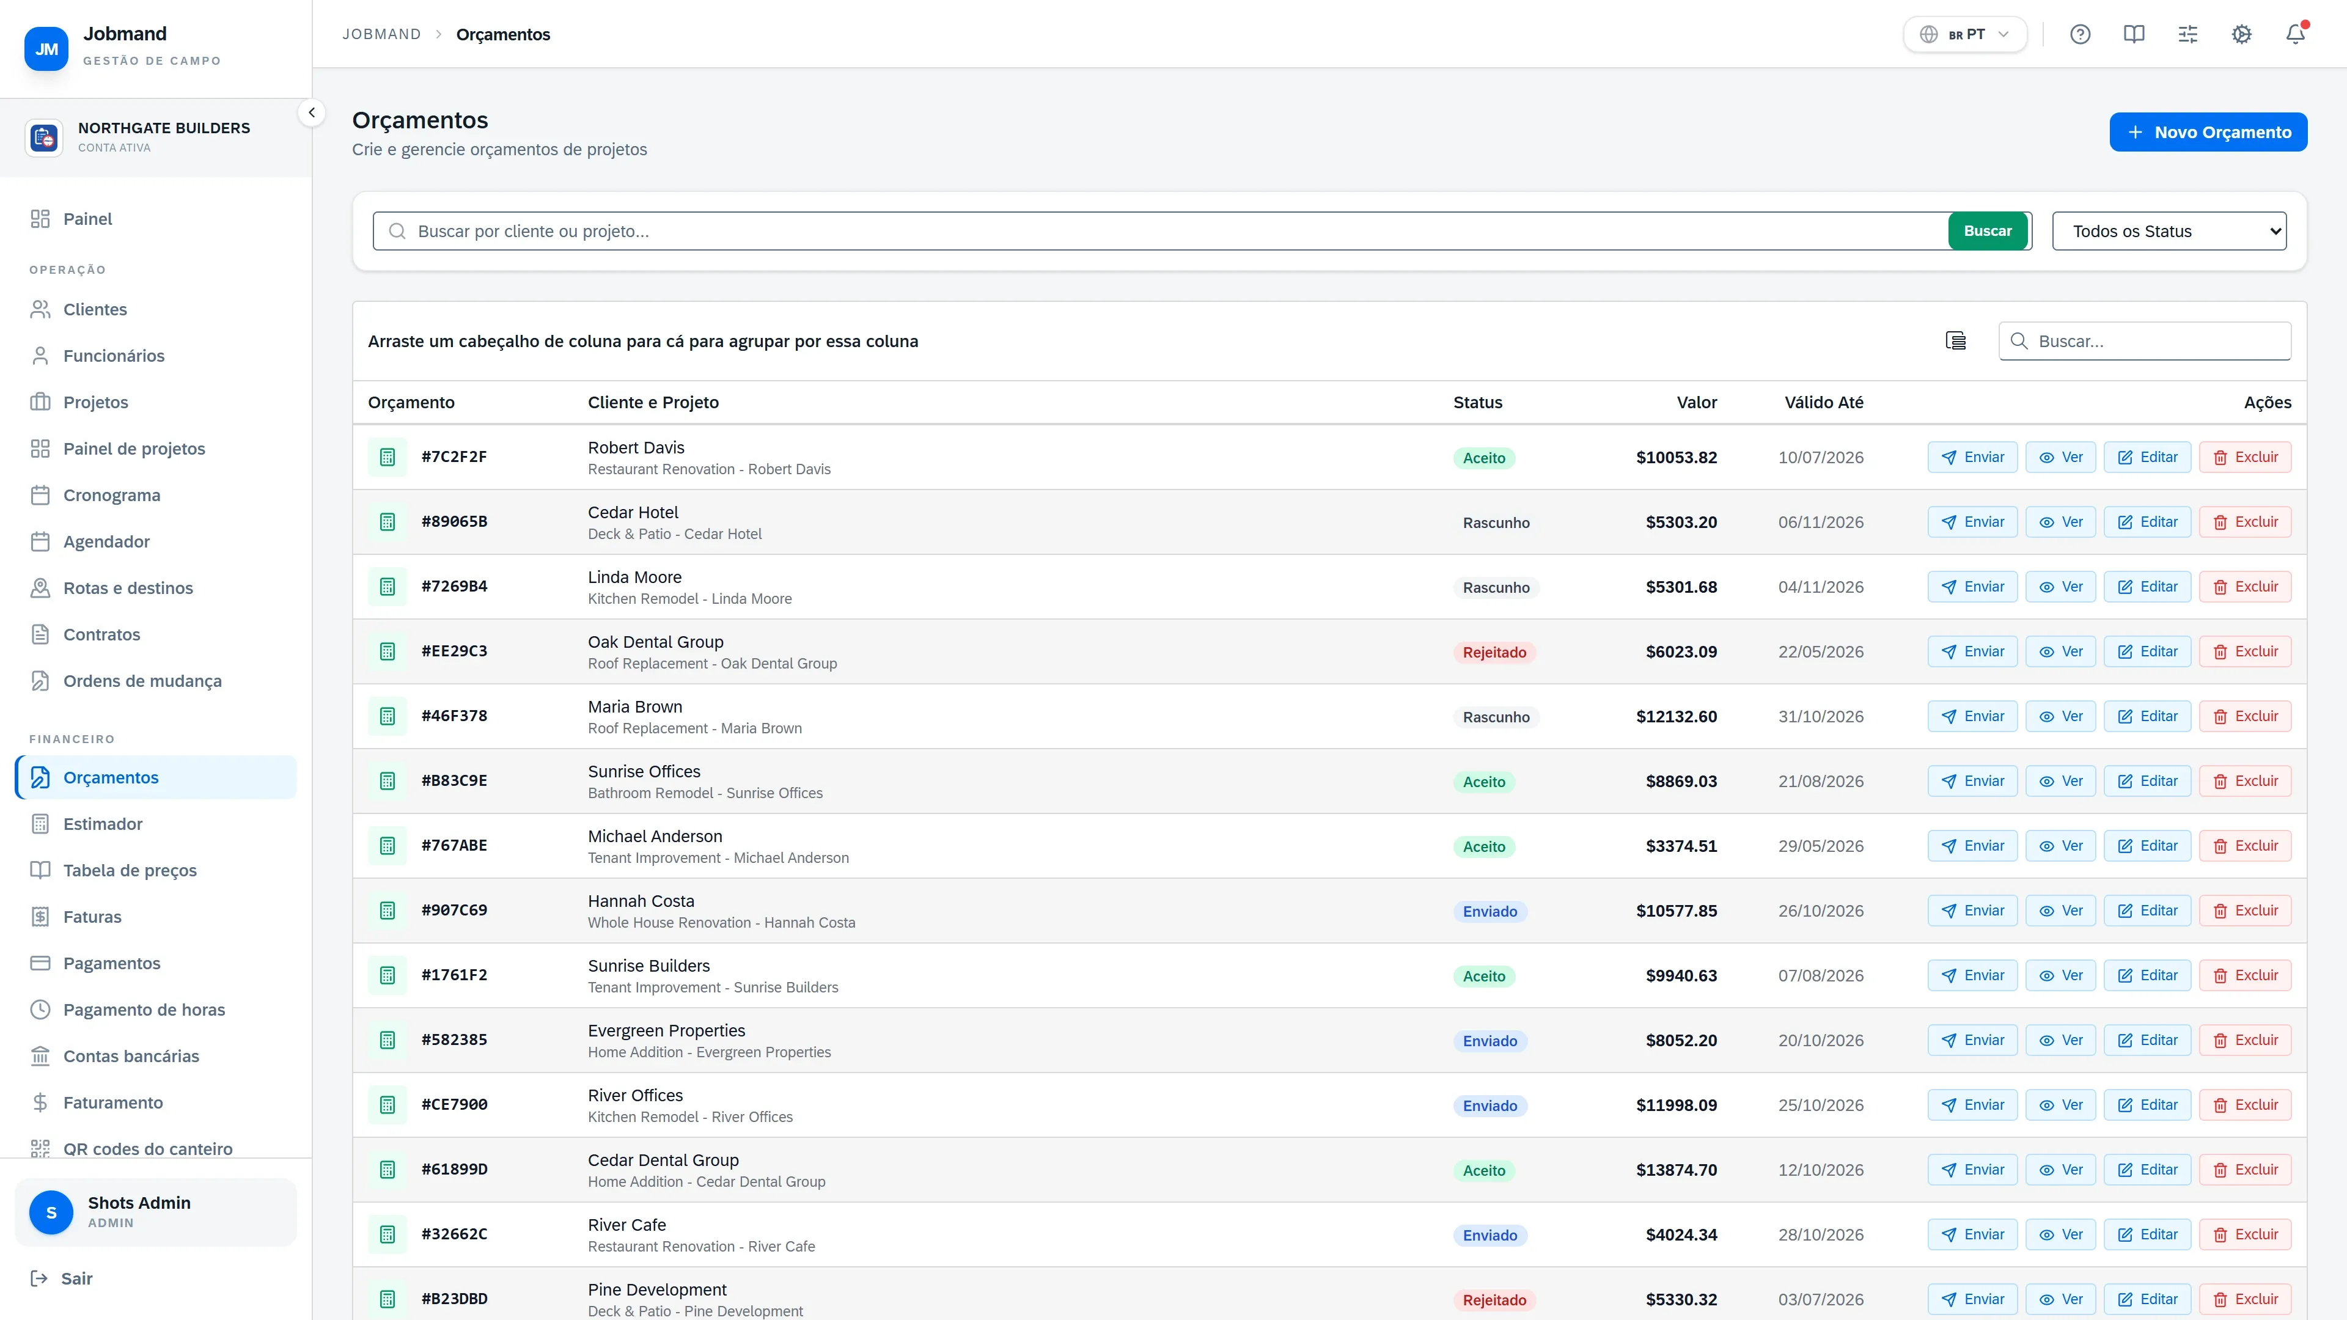Image resolution: width=2347 pixels, height=1320 pixels.
Task: Focus the client or project search field
Action: point(1160,232)
